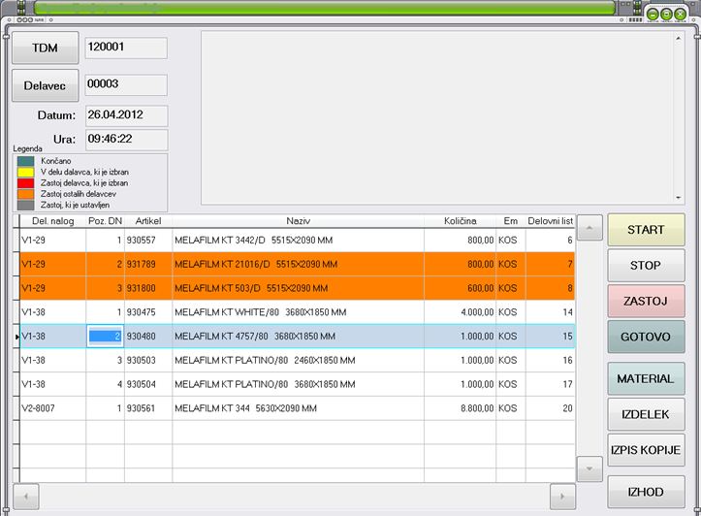Viewport: 701px width, 516px height.
Task: Click the table scroll down arrow button
Action: pos(589,469)
